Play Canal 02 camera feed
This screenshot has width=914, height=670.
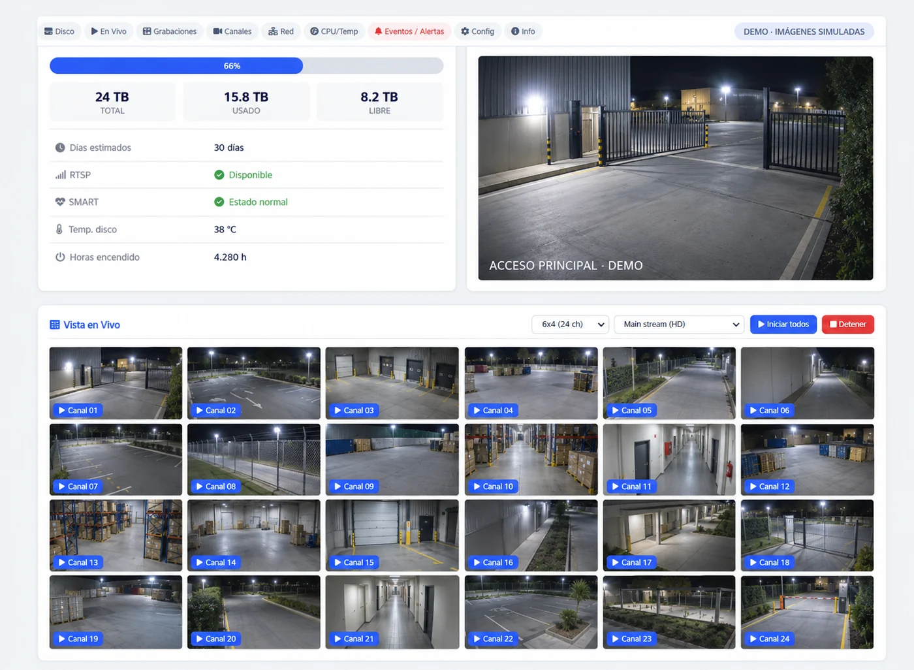[x=215, y=410]
